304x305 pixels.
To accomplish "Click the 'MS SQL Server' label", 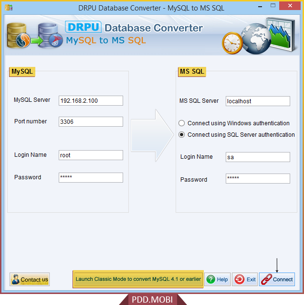I will (x=199, y=101).
